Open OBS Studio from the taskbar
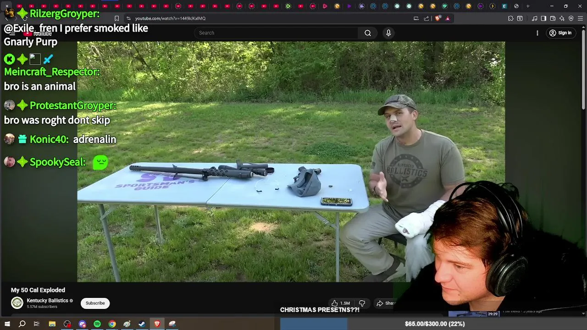The height and width of the screenshot is (330, 587). [x=67, y=324]
